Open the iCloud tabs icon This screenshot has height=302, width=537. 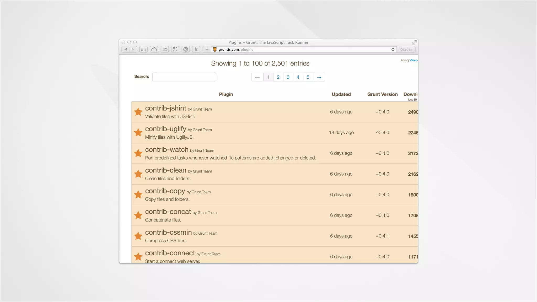coord(154,49)
